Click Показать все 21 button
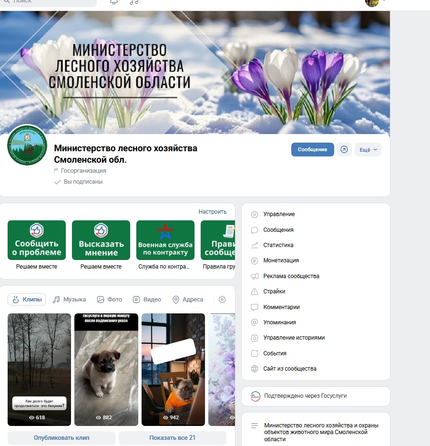 tap(173, 438)
